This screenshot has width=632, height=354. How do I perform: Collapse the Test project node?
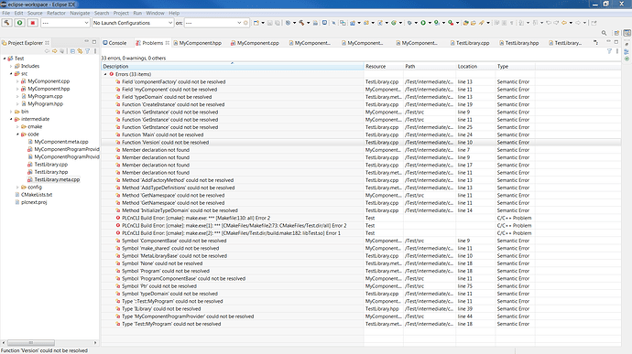coord(5,59)
